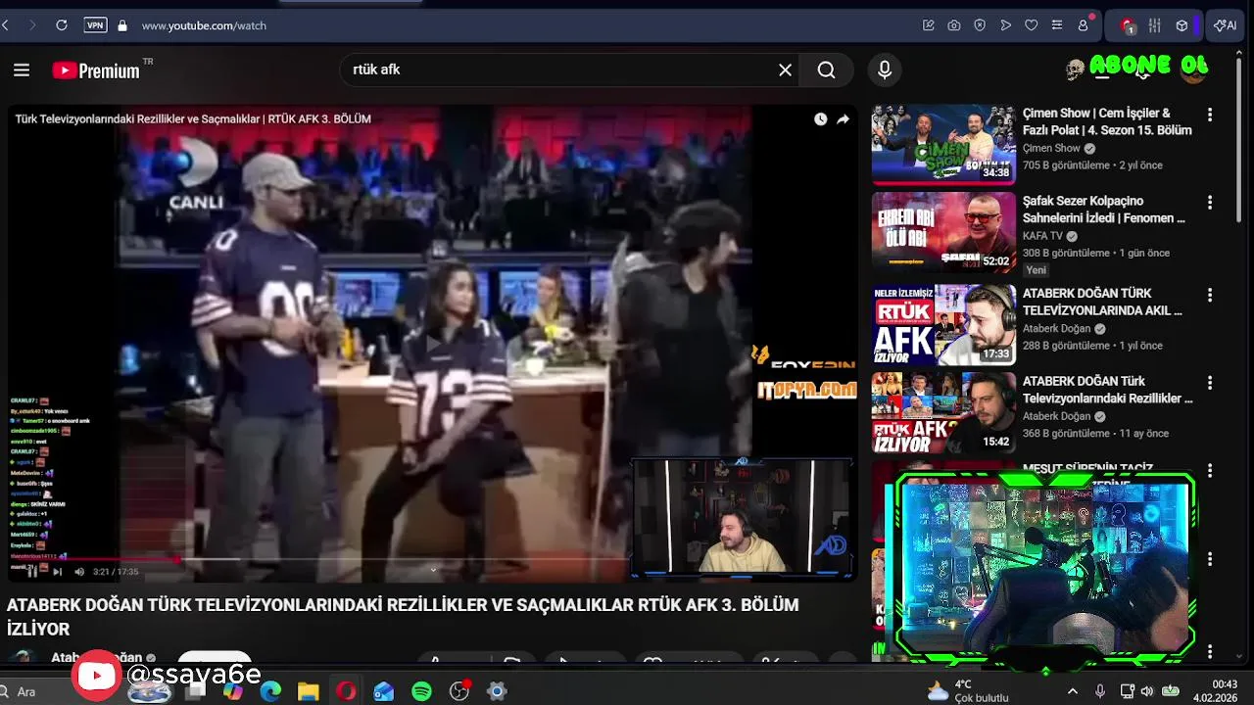Open the 4°C weather widget
The width and height of the screenshot is (1254, 705).
pos(968,691)
